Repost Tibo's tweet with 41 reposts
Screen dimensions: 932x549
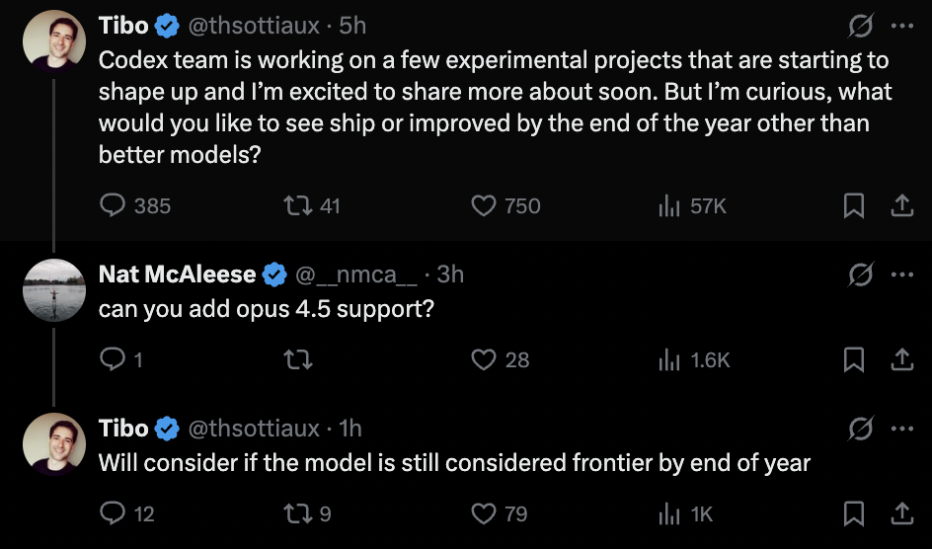click(296, 205)
